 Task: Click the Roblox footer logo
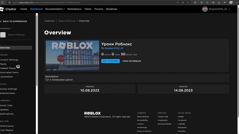pos(92,113)
